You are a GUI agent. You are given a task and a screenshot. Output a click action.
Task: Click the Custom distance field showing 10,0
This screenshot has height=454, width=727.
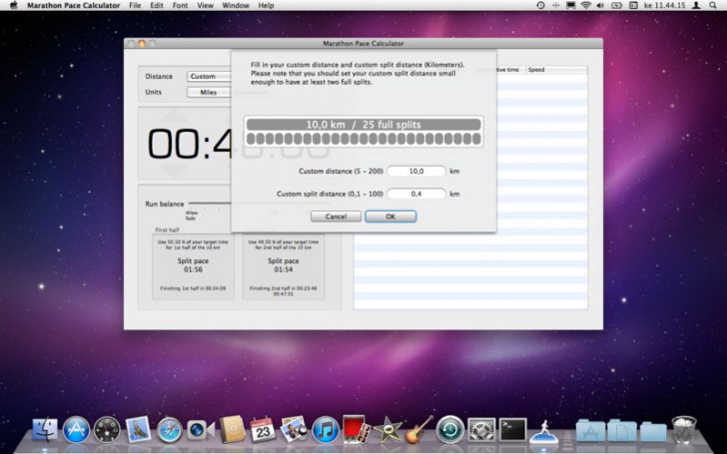pos(416,171)
